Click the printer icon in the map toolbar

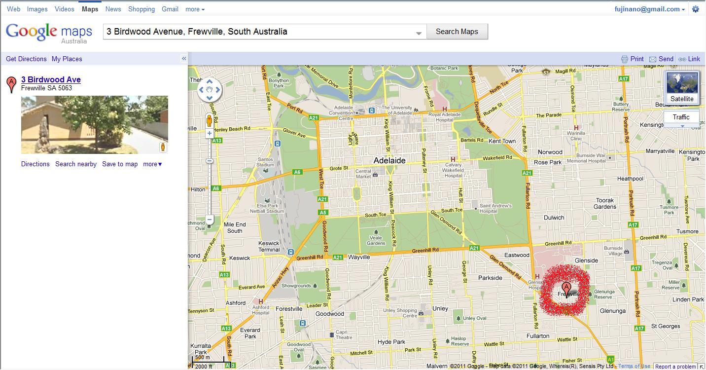click(x=625, y=59)
